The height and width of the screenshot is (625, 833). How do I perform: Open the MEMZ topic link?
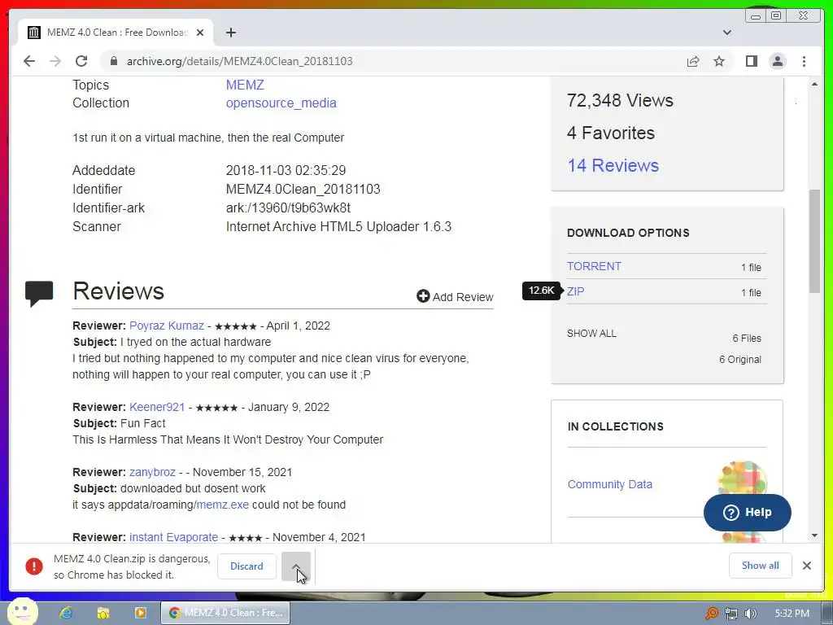pyautogui.click(x=245, y=85)
